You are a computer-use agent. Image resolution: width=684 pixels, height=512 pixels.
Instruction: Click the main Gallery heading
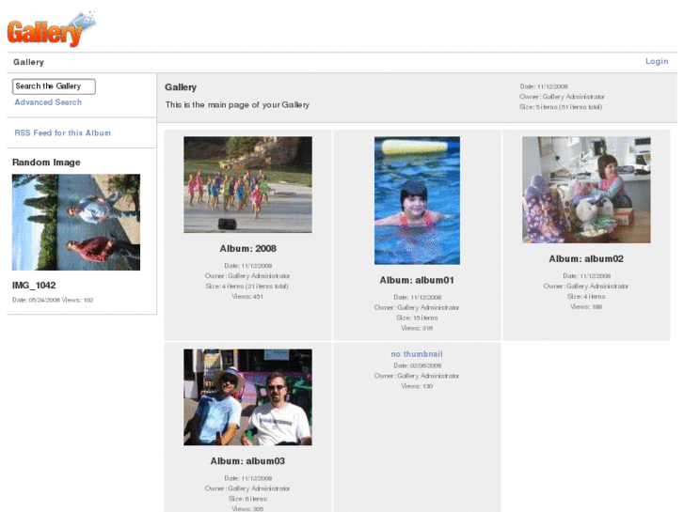click(181, 87)
